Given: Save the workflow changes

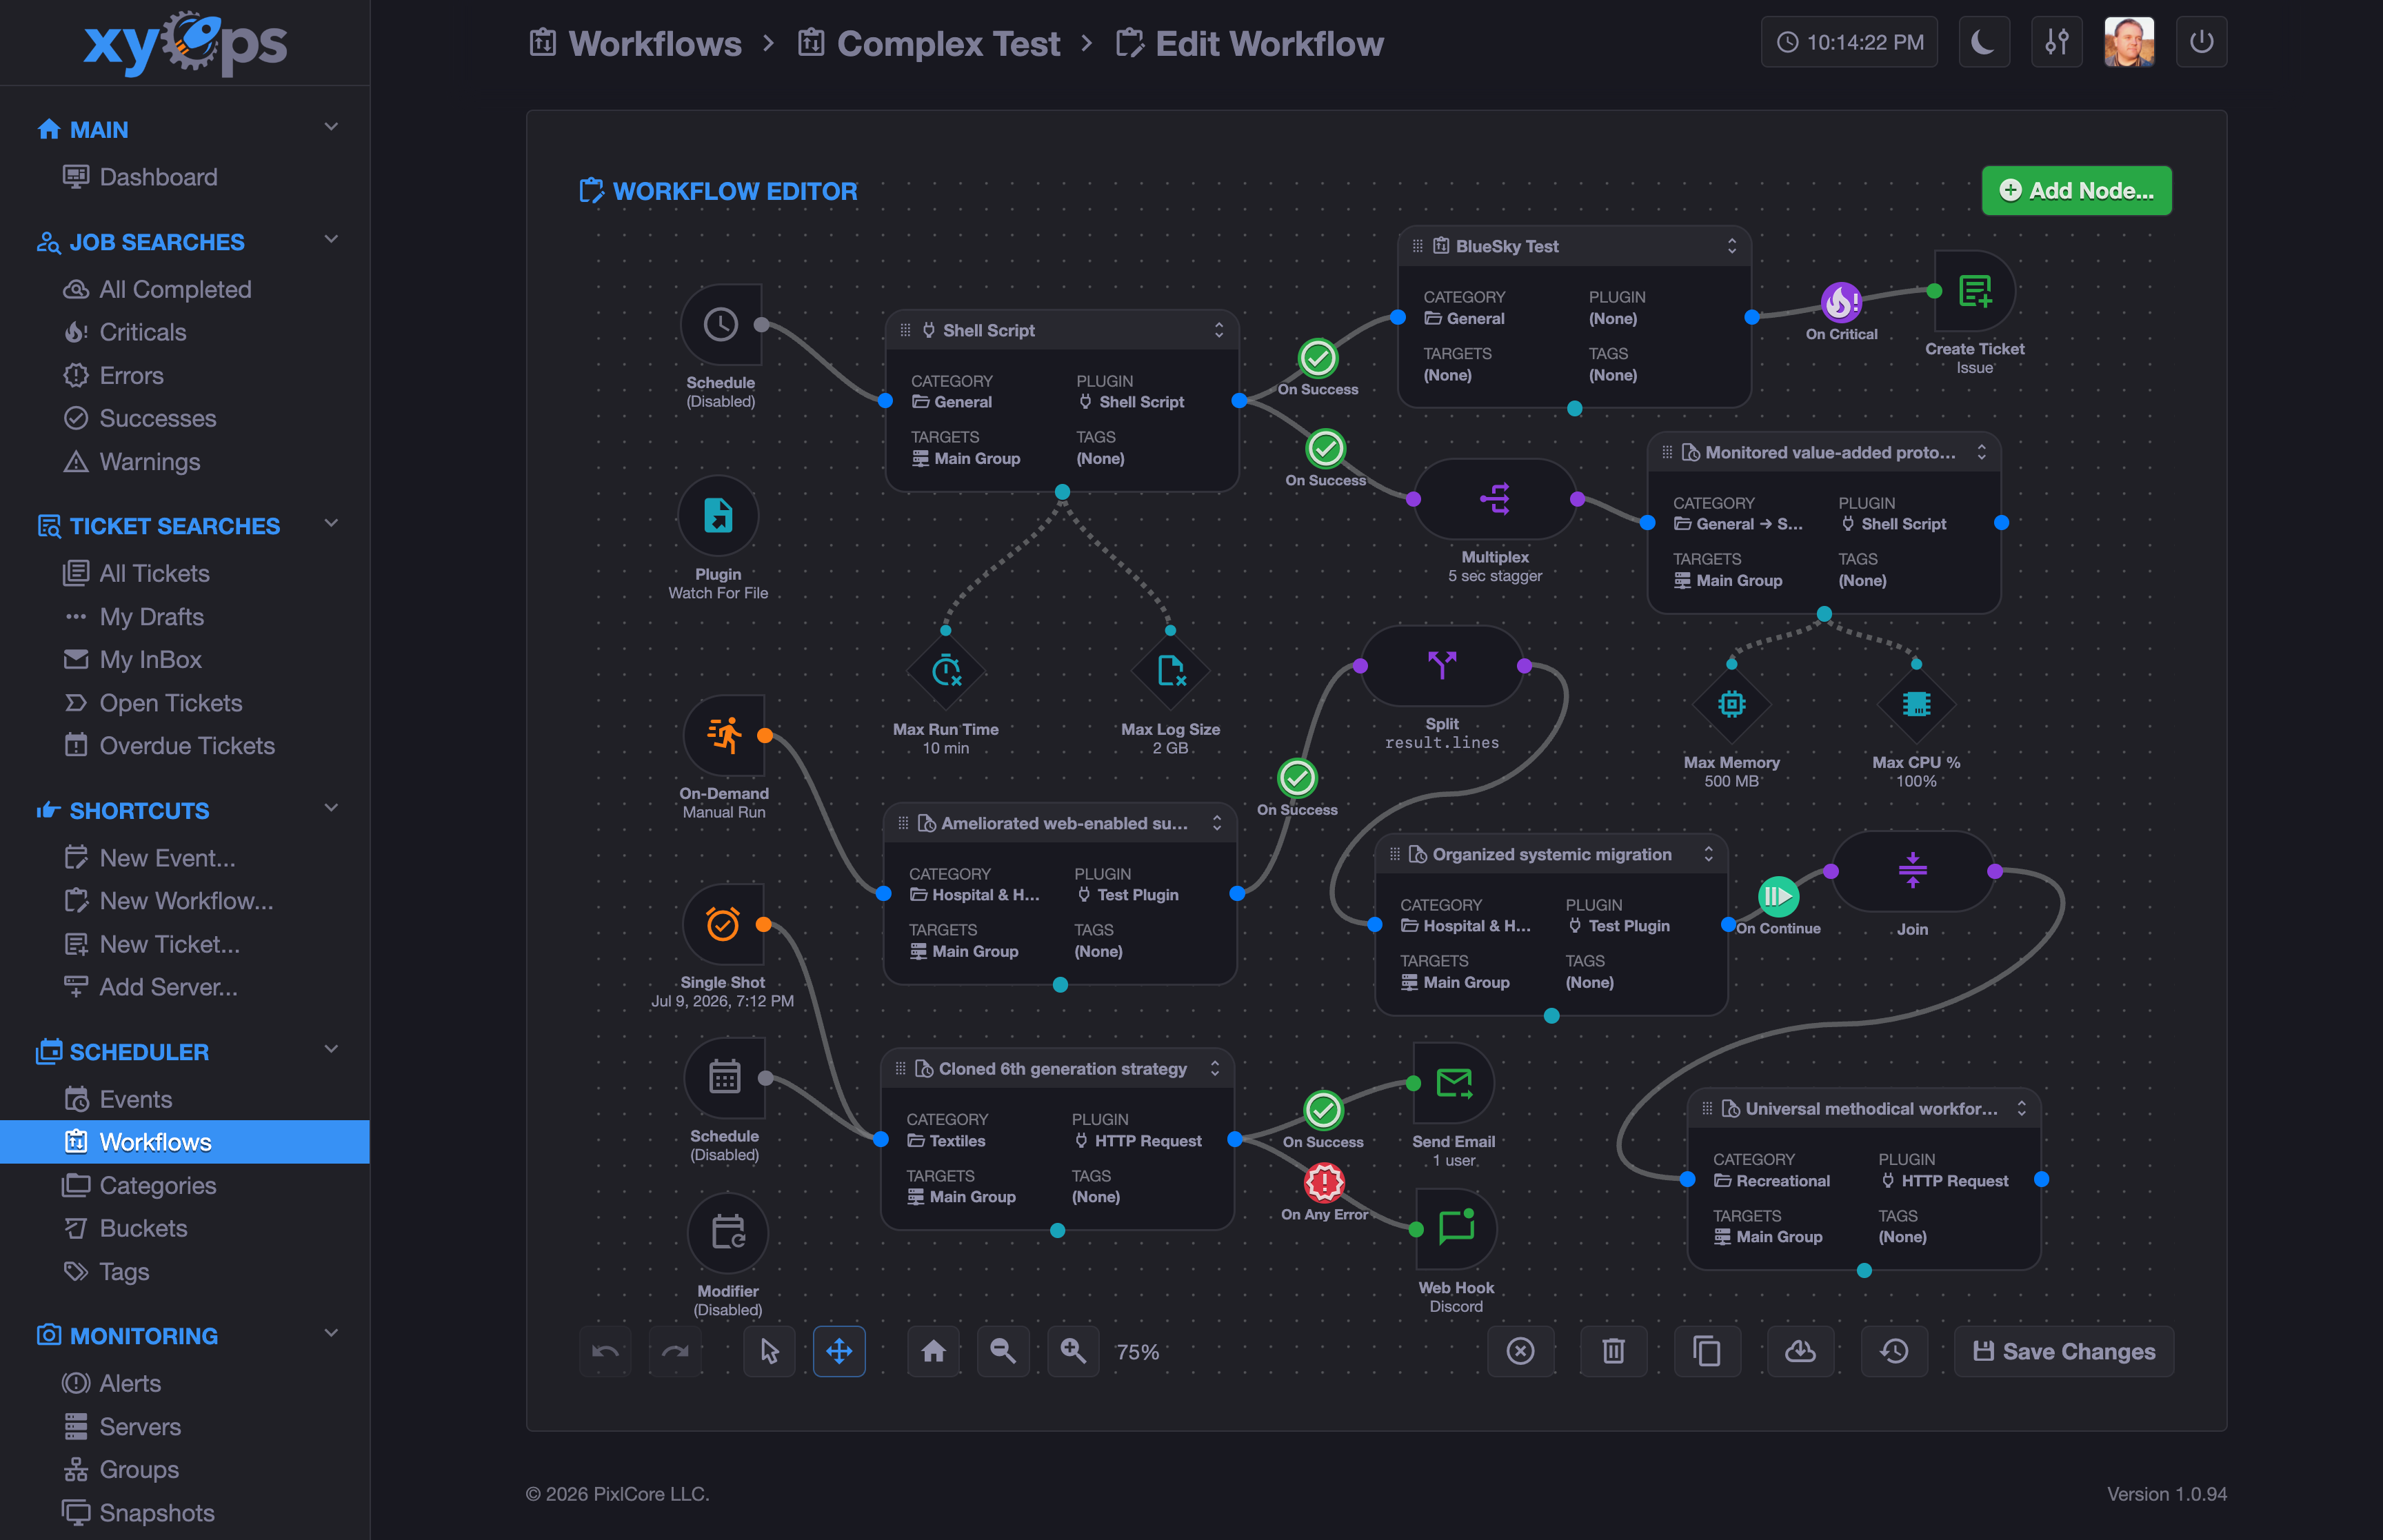Looking at the screenshot, I should point(2064,1351).
